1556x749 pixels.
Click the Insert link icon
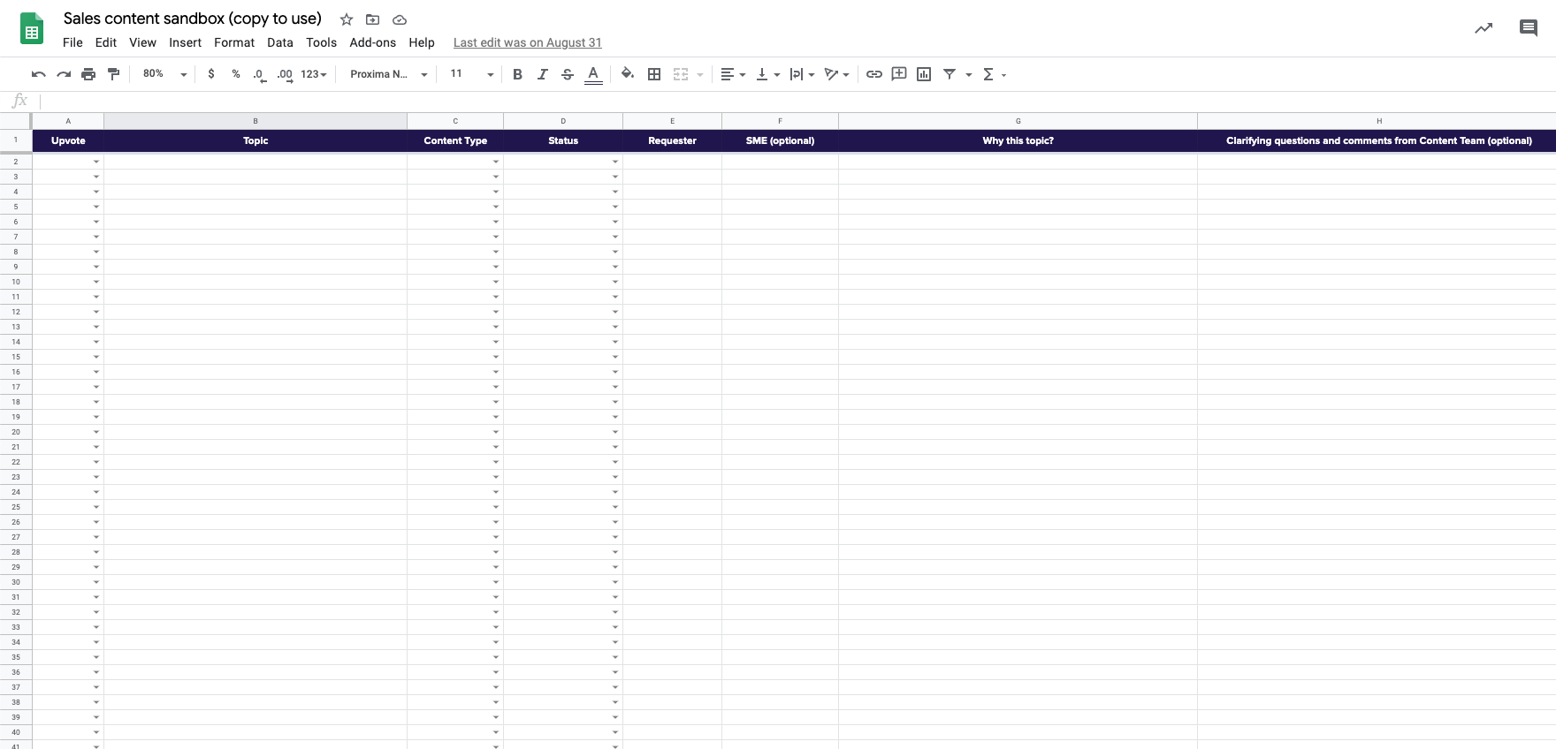(874, 74)
